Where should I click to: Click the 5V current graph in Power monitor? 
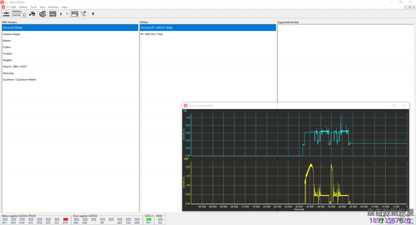(299, 135)
